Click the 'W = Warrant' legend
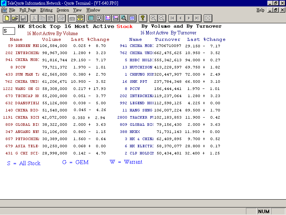The width and height of the screenshot is (286, 215). coord(126,162)
